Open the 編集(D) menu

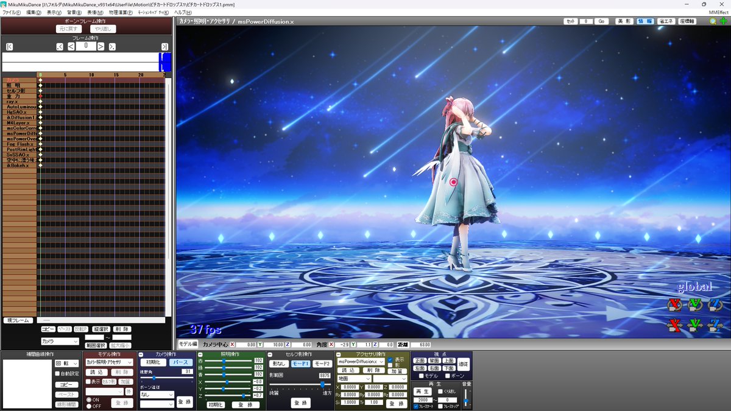point(34,12)
